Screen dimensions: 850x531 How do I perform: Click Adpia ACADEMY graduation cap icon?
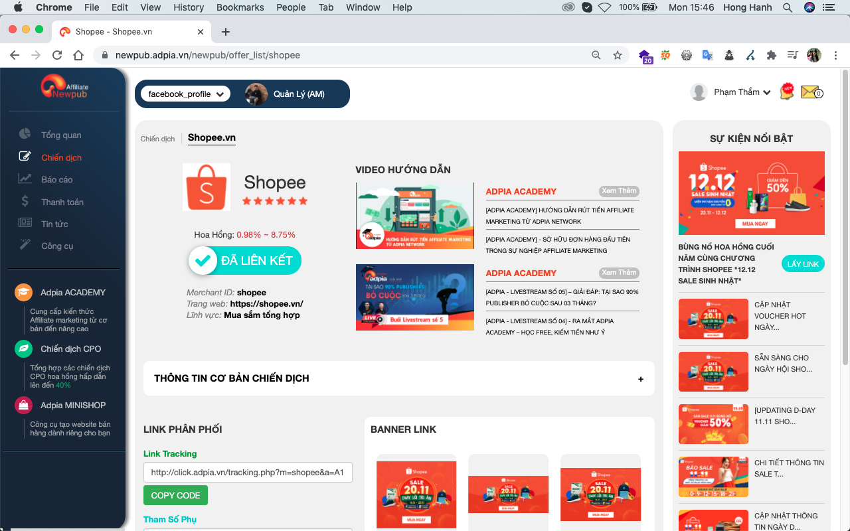tap(24, 292)
